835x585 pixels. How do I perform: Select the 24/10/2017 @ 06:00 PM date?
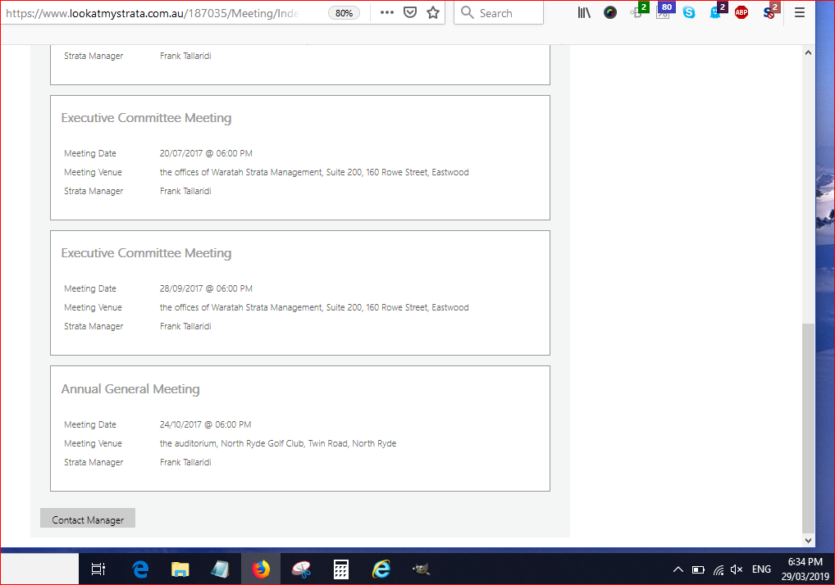click(x=206, y=424)
